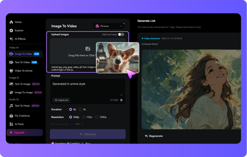Click the Regenerate sparkle icon
This screenshot has height=157, width=247.
(x=146, y=136)
